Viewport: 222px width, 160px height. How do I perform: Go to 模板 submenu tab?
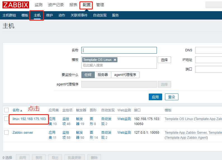(25, 15)
